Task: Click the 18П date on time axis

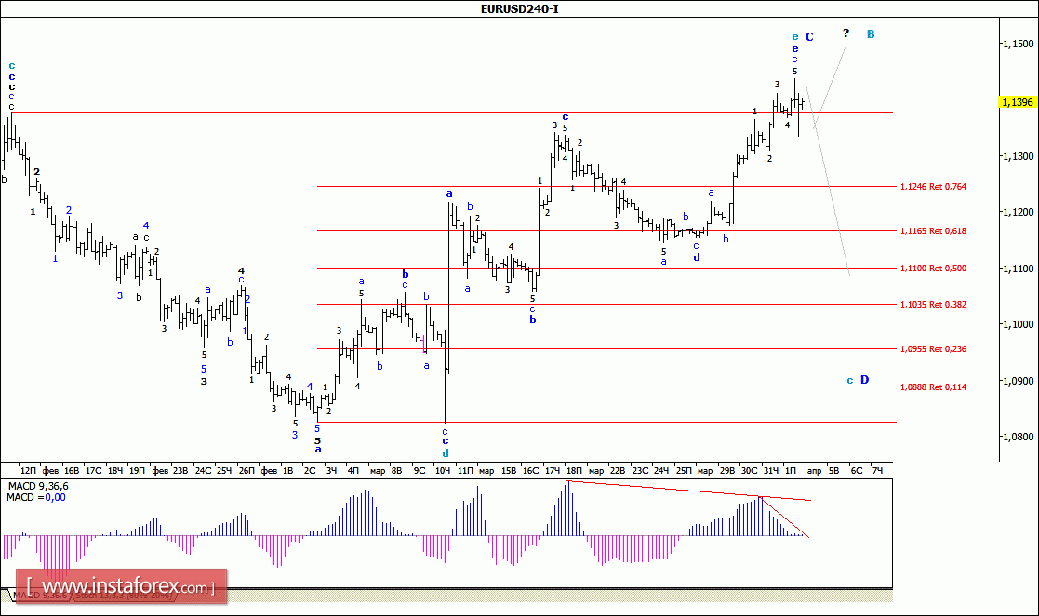Action: pos(574,470)
